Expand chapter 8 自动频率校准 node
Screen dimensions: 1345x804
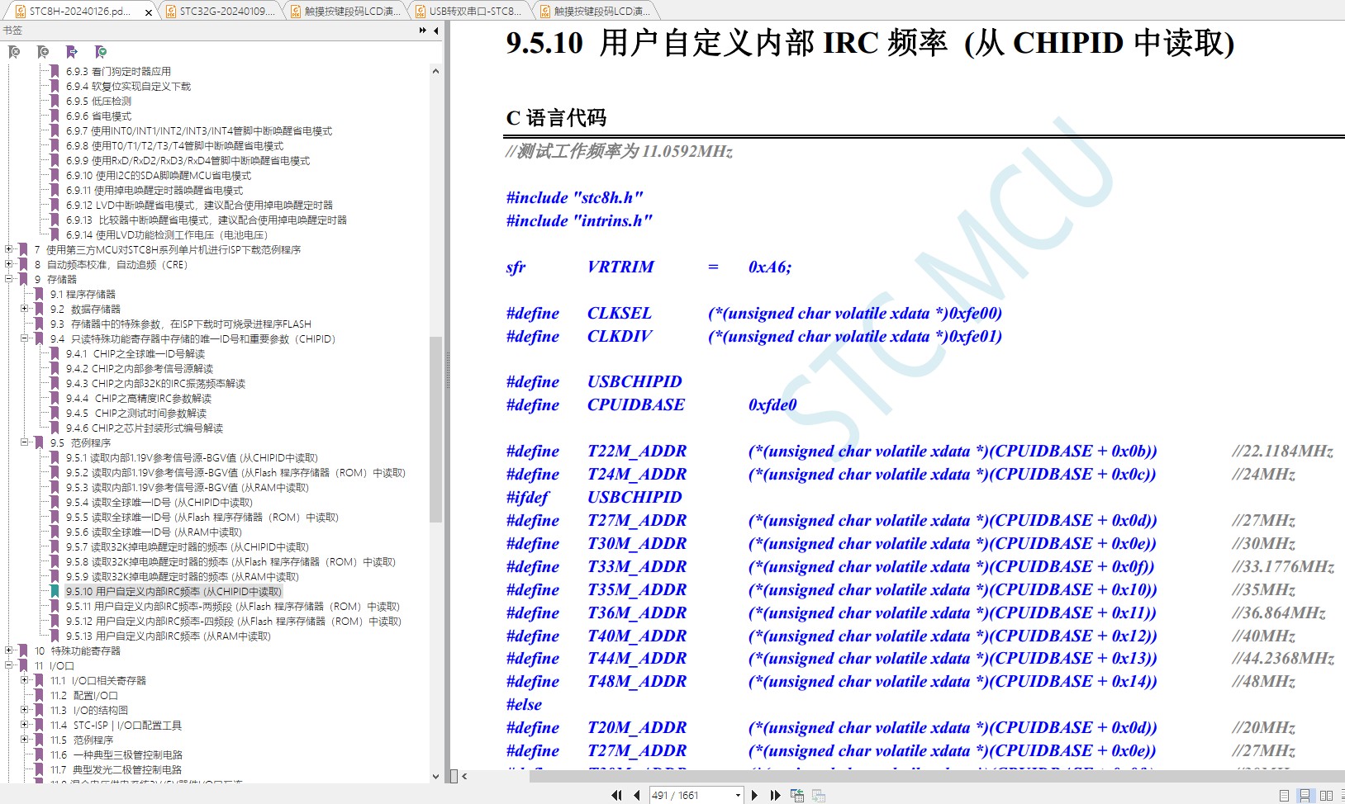(x=8, y=264)
